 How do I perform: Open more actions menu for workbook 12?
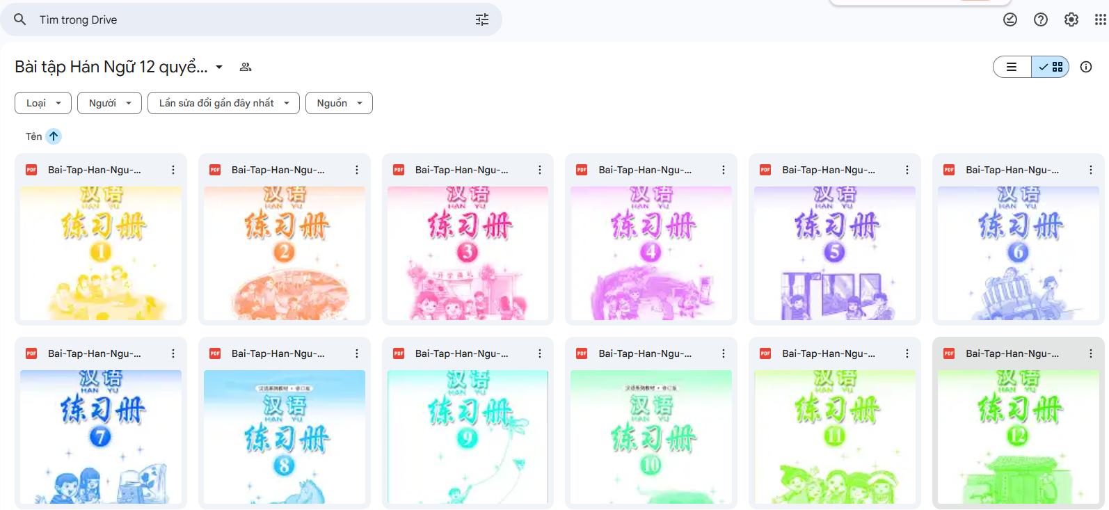click(x=1090, y=353)
